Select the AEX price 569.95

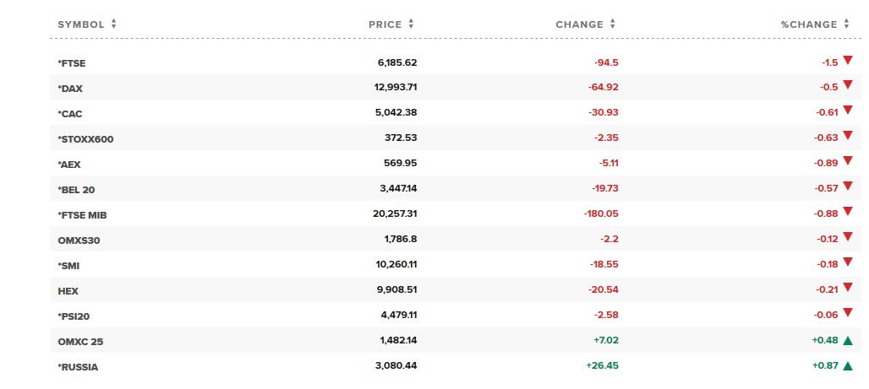(x=401, y=163)
